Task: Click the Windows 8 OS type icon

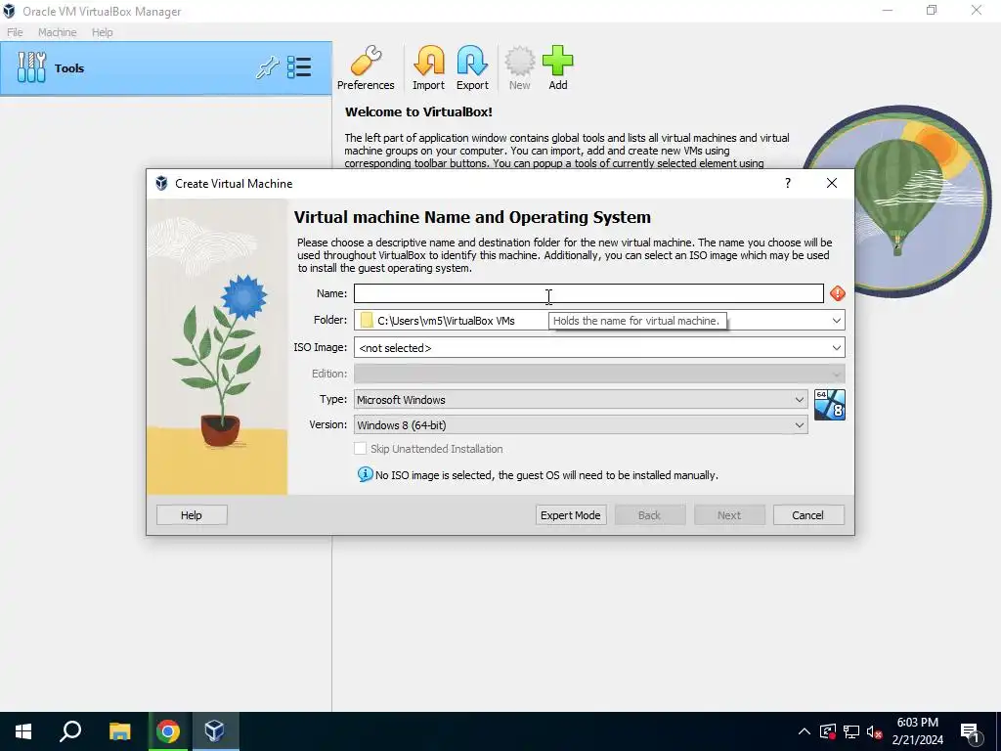Action: [830, 405]
